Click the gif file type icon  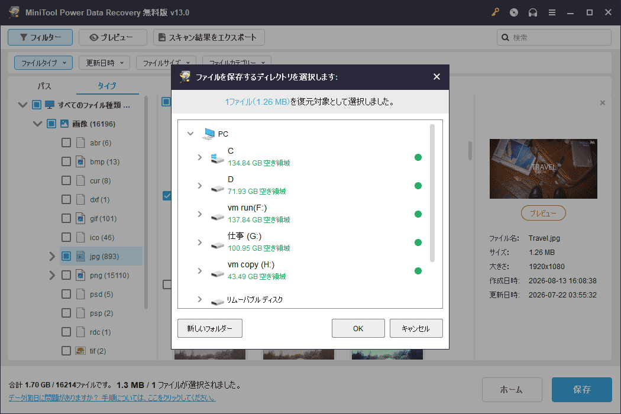point(80,218)
